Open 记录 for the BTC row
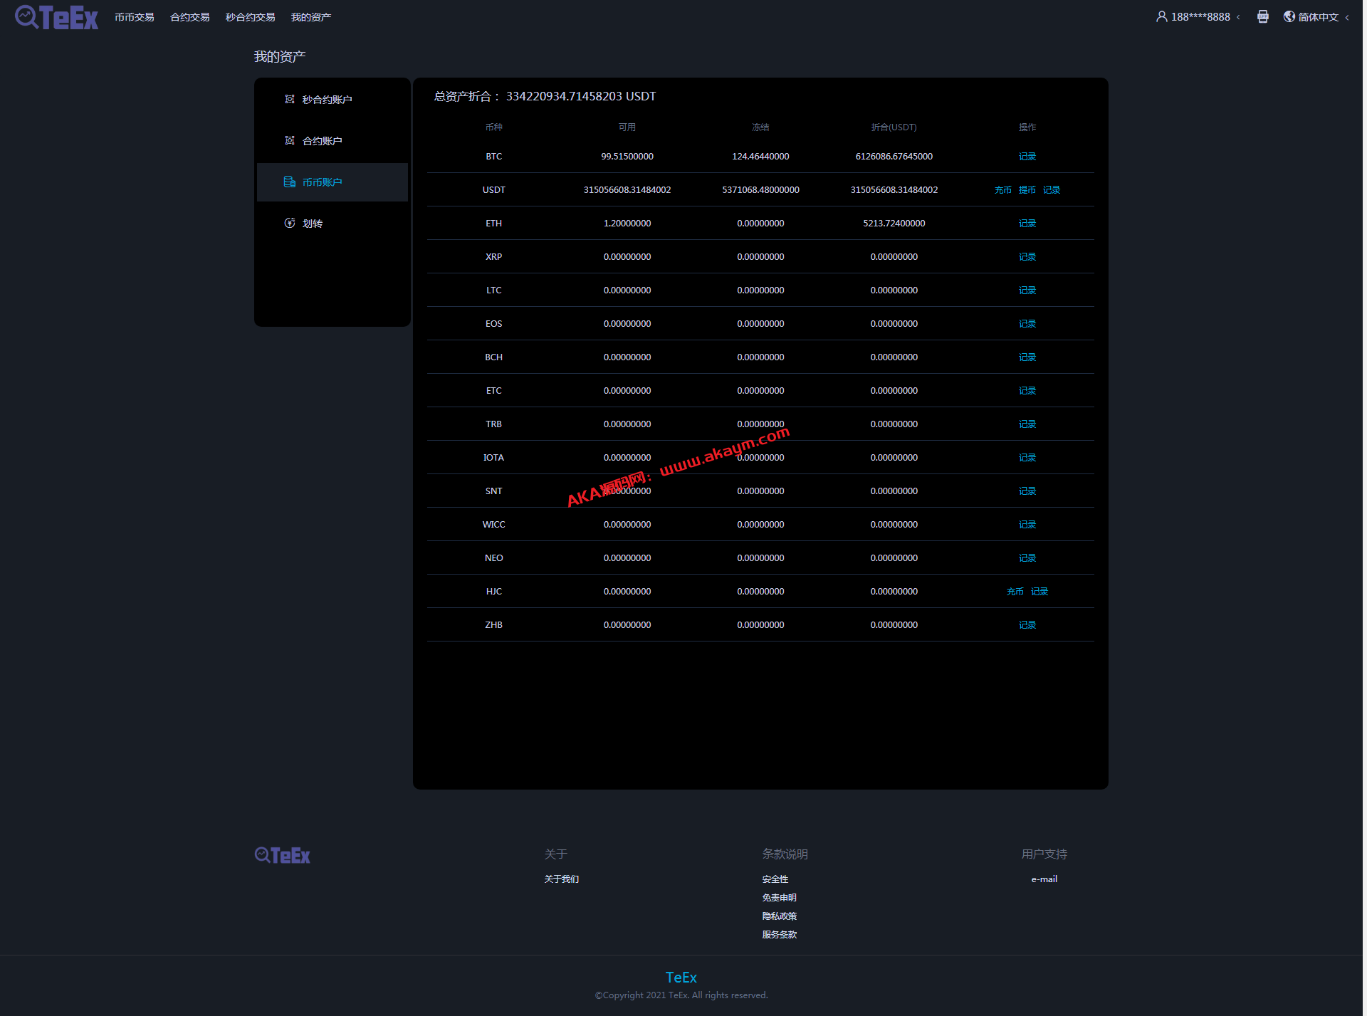Image resolution: width=1367 pixels, height=1016 pixels. click(x=1027, y=157)
